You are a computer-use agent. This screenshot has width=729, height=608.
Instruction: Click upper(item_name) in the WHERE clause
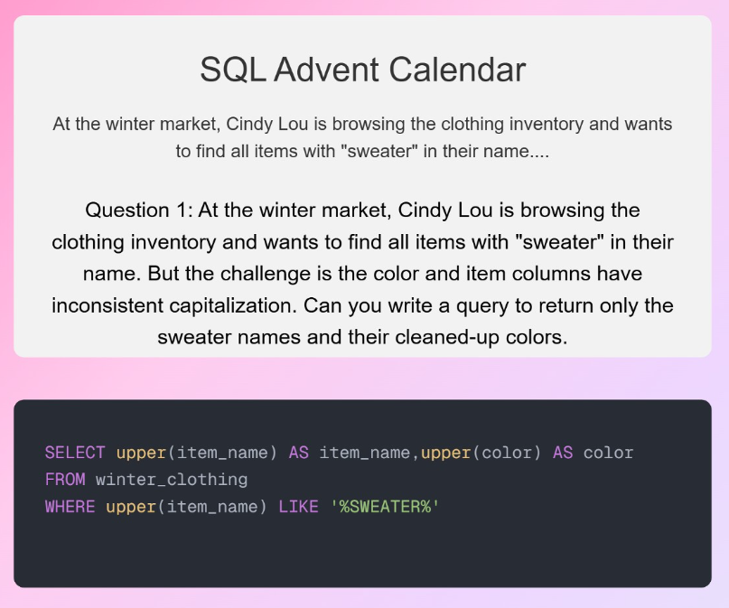coord(186,507)
